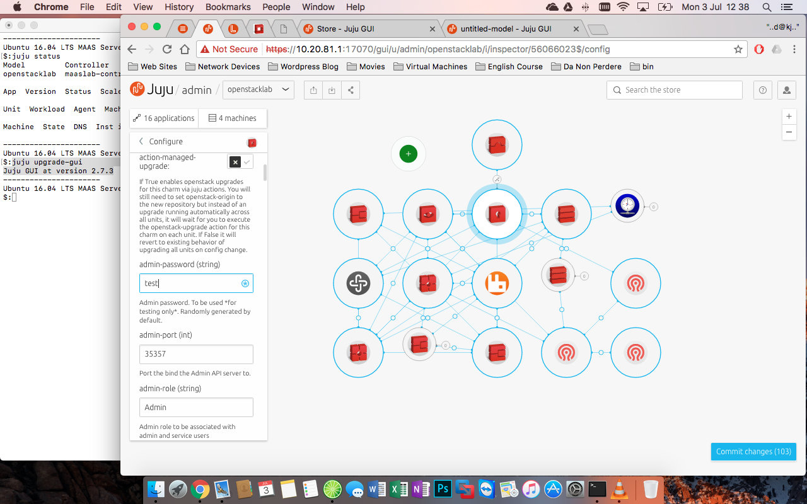807x504 pixels.
Task: Select the gray Ceph application icon
Action: click(357, 283)
